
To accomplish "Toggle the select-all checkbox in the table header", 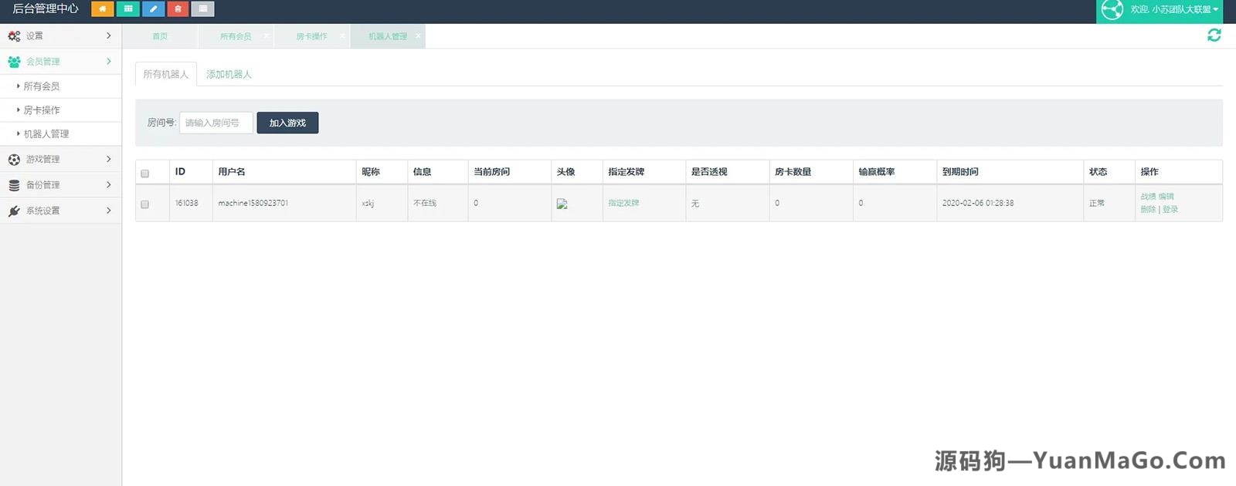I will [144, 174].
